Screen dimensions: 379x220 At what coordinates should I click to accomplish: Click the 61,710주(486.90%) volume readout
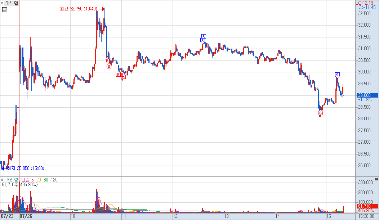19,184
